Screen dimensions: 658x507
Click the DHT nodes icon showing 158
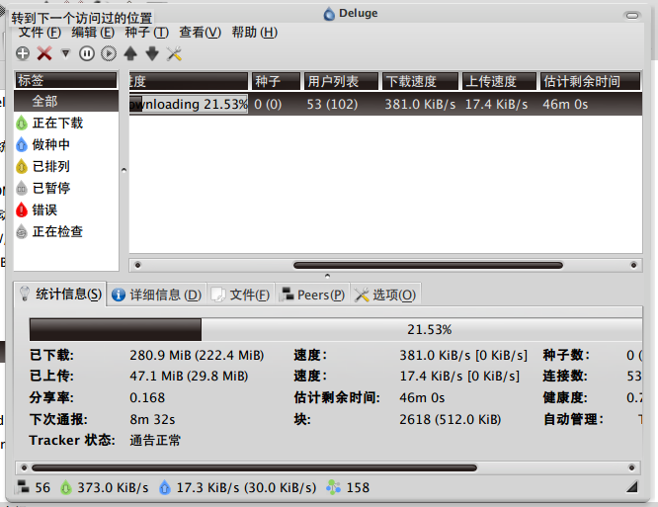pyautogui.click(x=334, y=487)
